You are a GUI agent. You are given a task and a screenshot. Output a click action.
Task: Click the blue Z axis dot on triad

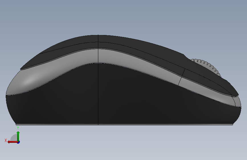click(19, 142)
